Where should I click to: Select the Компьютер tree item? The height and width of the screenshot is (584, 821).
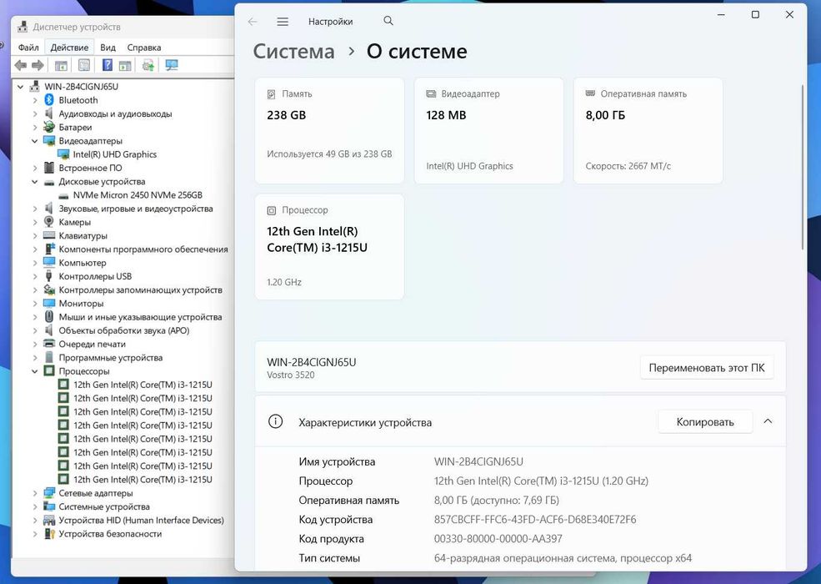click(83, 263)
